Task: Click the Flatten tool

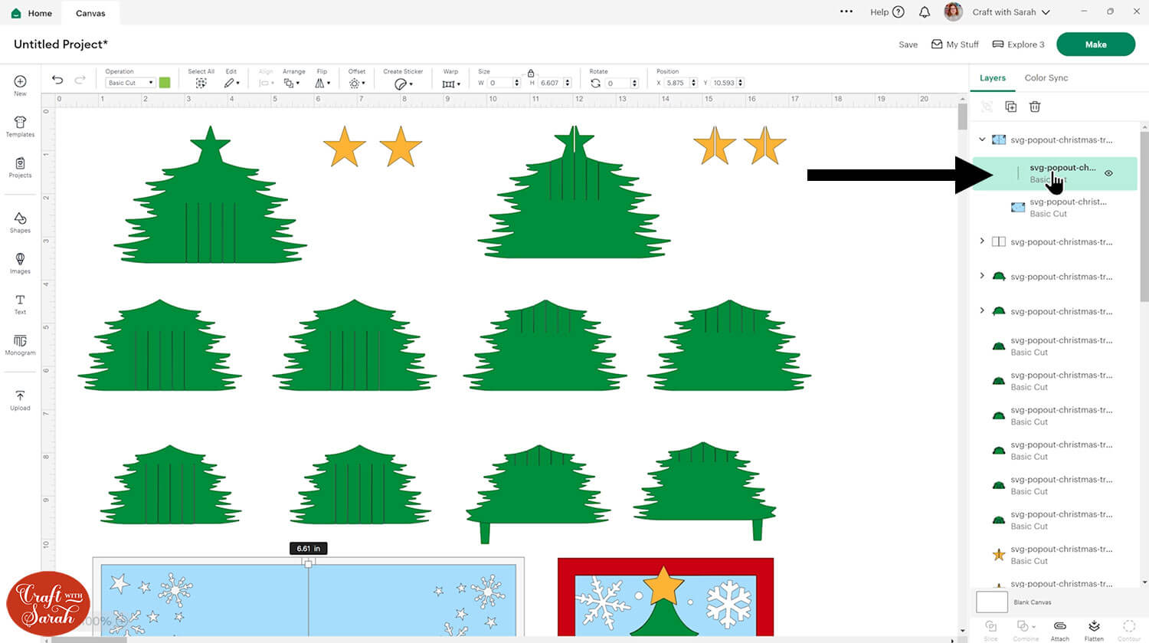Action: point(1094,629)
